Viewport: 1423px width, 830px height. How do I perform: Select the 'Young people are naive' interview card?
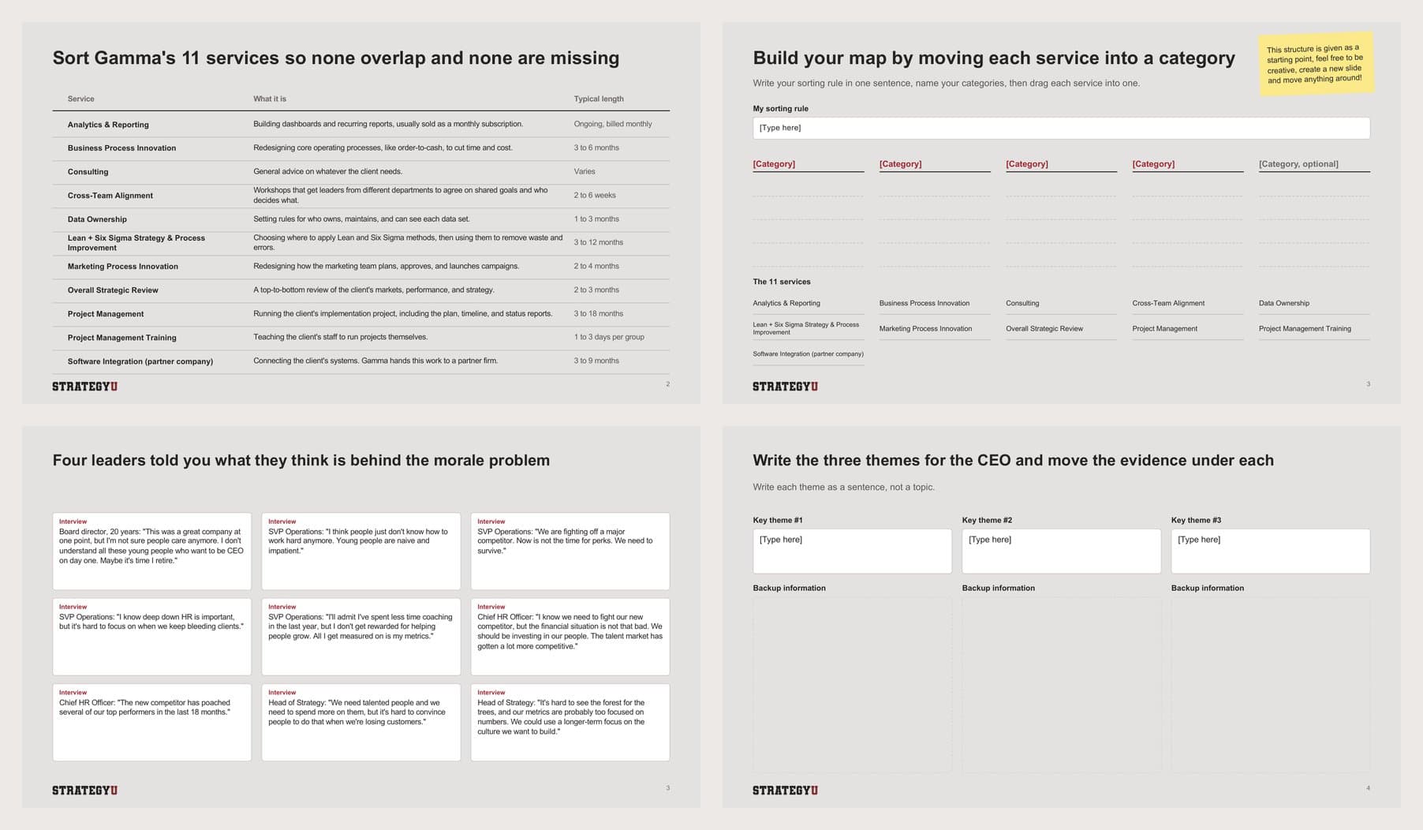tap(361, 551)
